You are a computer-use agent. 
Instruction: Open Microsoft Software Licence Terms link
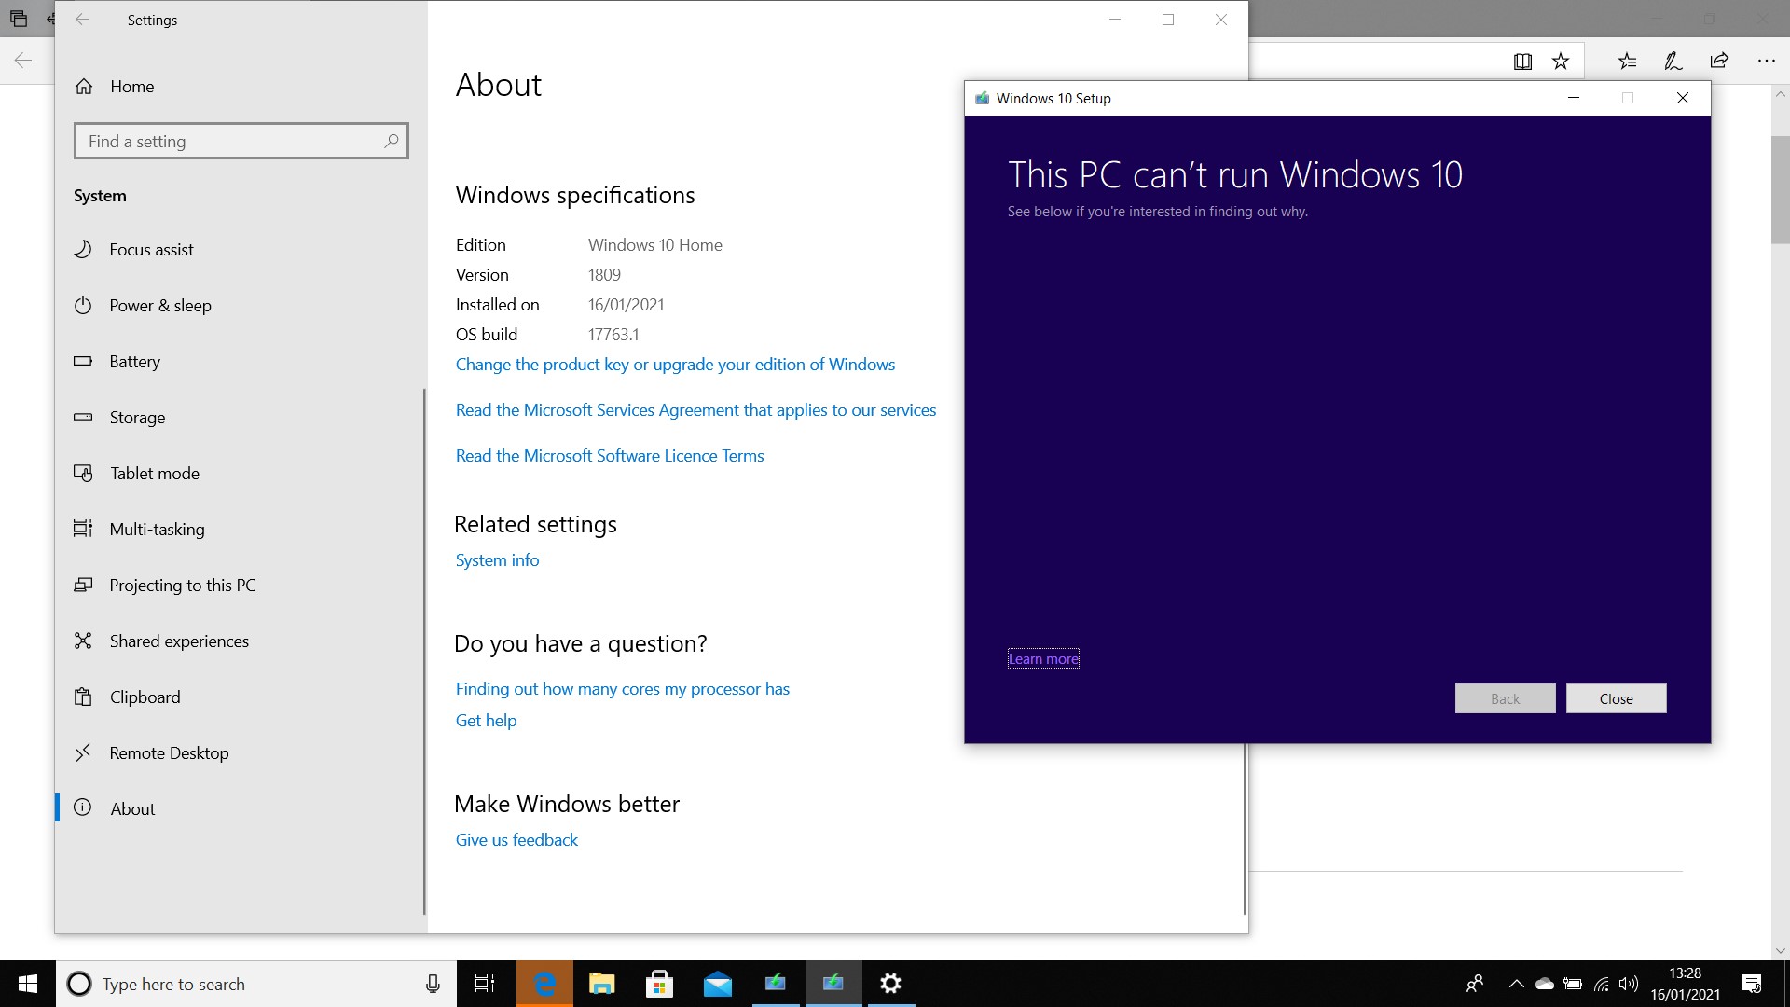pos(610,456)
